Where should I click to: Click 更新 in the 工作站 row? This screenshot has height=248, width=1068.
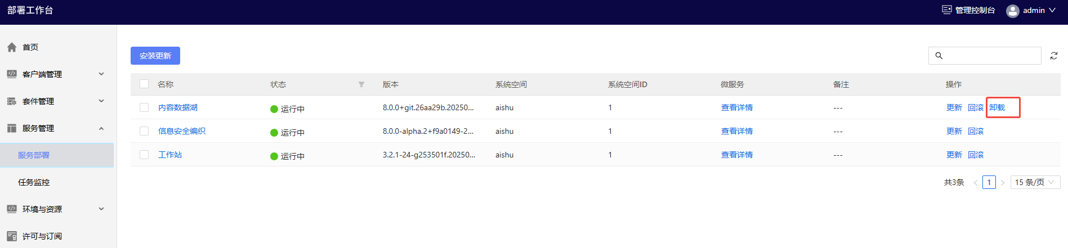click(954, 155)
